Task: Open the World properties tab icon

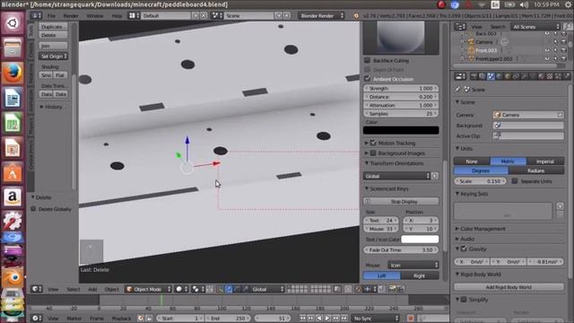Action: tap(500, 76)
